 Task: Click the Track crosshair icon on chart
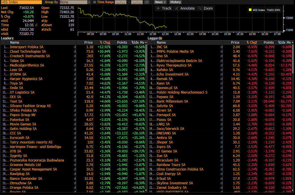[x=158, y=8]
